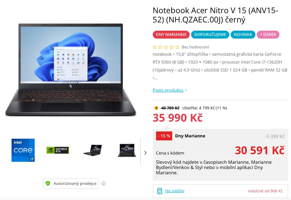
Task: Click the calculator icon next to Na splátky
Action: click(160, 191)
